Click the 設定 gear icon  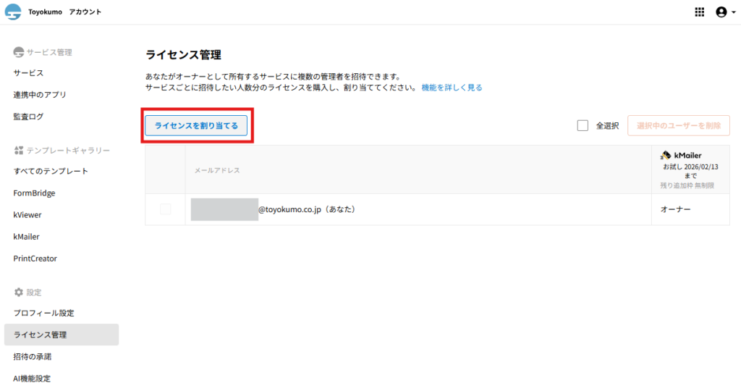tap(19, 292)
